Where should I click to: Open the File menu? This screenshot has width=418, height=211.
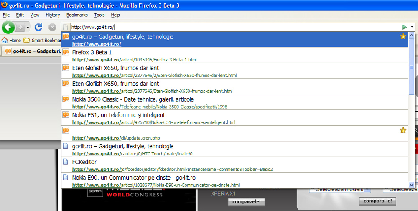pyautogui.click(x=6, y=15)
